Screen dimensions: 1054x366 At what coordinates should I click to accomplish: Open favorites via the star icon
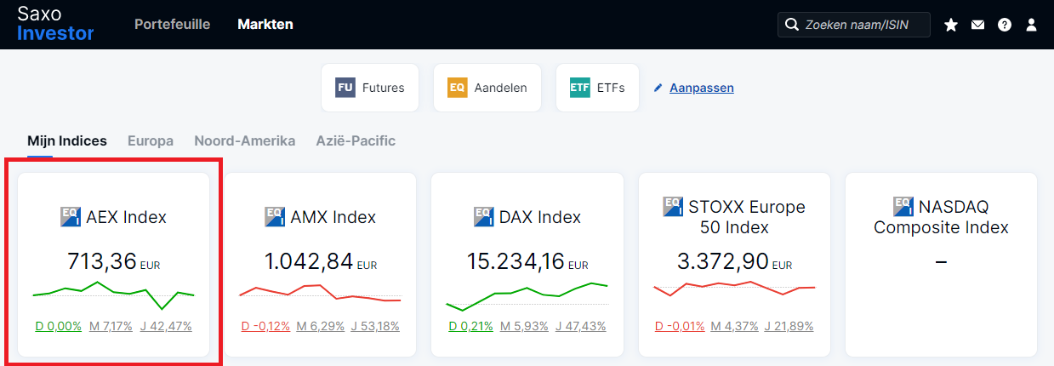coord(951,25)
